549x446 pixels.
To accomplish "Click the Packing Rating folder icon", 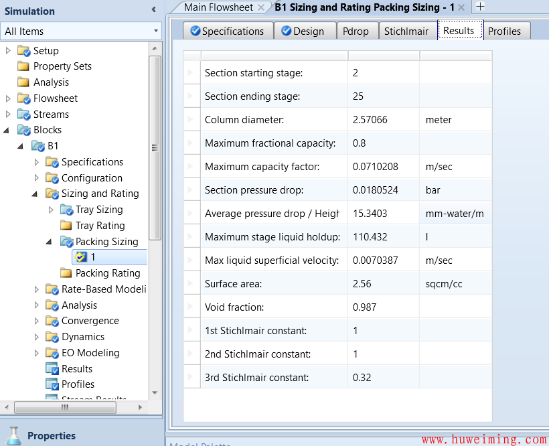I will pyautogui.click(x=66, y=273).
